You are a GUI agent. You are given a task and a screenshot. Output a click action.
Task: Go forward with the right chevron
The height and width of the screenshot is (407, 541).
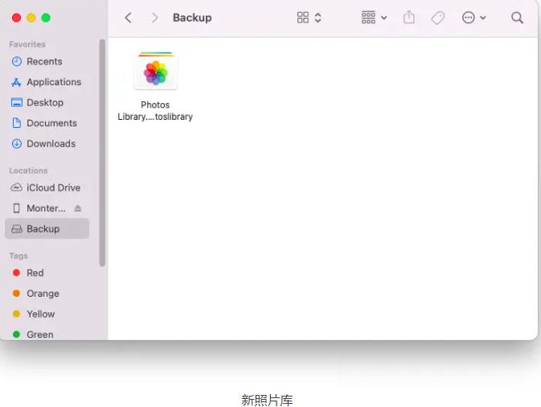coord(155,18)
